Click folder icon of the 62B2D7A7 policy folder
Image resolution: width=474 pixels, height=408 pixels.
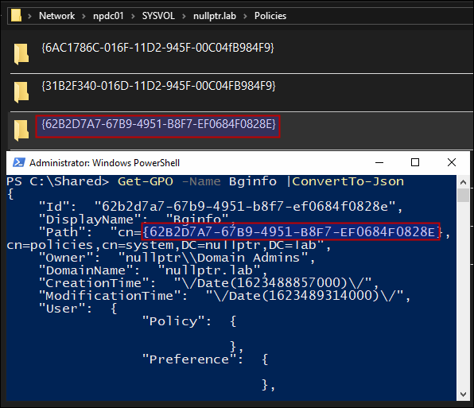coord(21,130)
